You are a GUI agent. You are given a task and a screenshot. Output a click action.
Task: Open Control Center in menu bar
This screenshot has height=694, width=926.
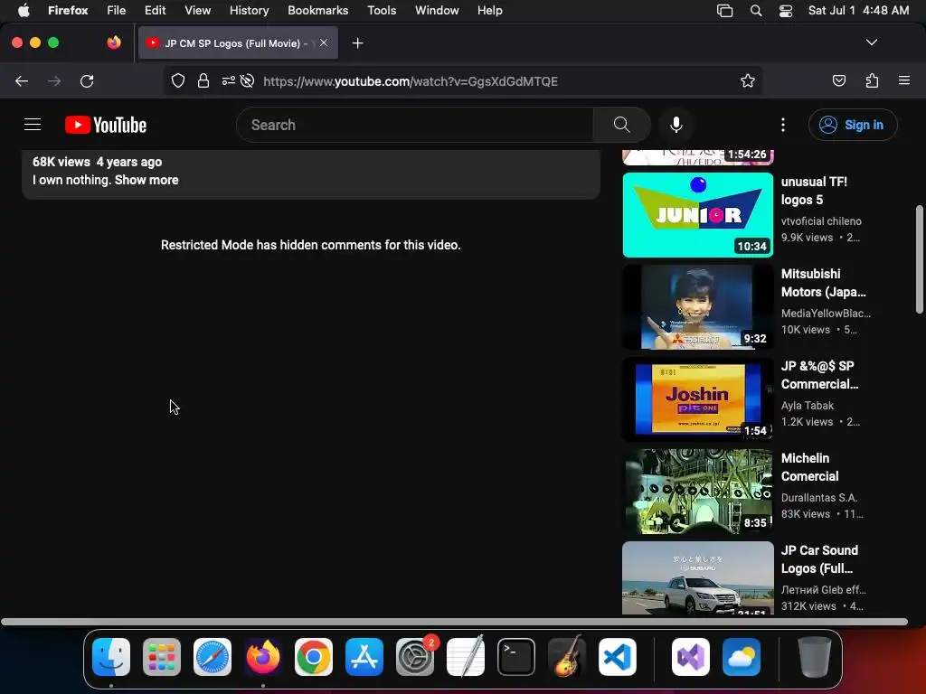786,11
